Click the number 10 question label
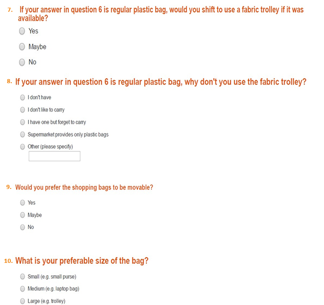 pos(8,261)
